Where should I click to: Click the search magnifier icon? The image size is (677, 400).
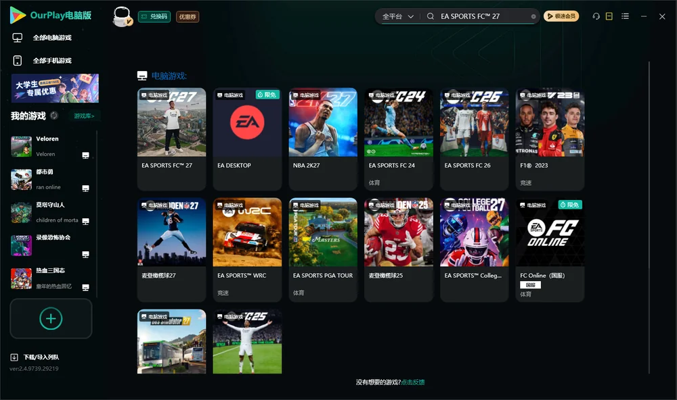point(431,16)
